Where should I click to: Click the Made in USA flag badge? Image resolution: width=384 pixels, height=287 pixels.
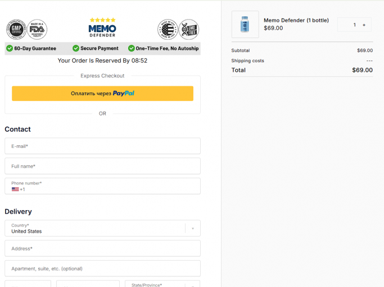tap(168, 30)
